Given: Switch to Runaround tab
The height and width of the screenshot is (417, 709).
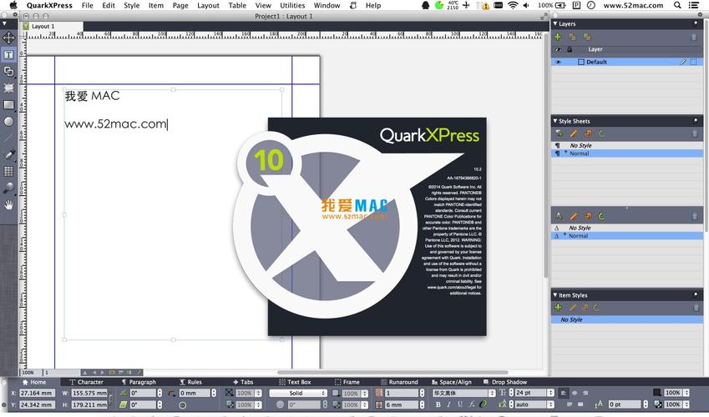Looking at the screenshot, I should pyautogui.click(x=400, y=382).
